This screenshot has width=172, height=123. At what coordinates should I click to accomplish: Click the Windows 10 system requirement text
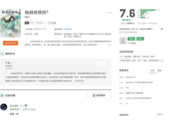coord(131,77)
